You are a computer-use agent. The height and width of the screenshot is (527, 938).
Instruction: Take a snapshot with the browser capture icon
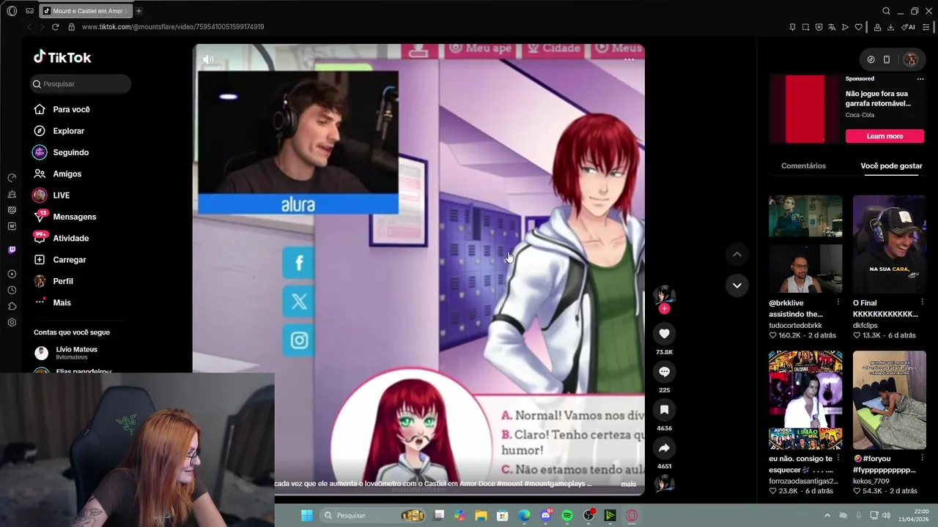[x=805, y=27]
